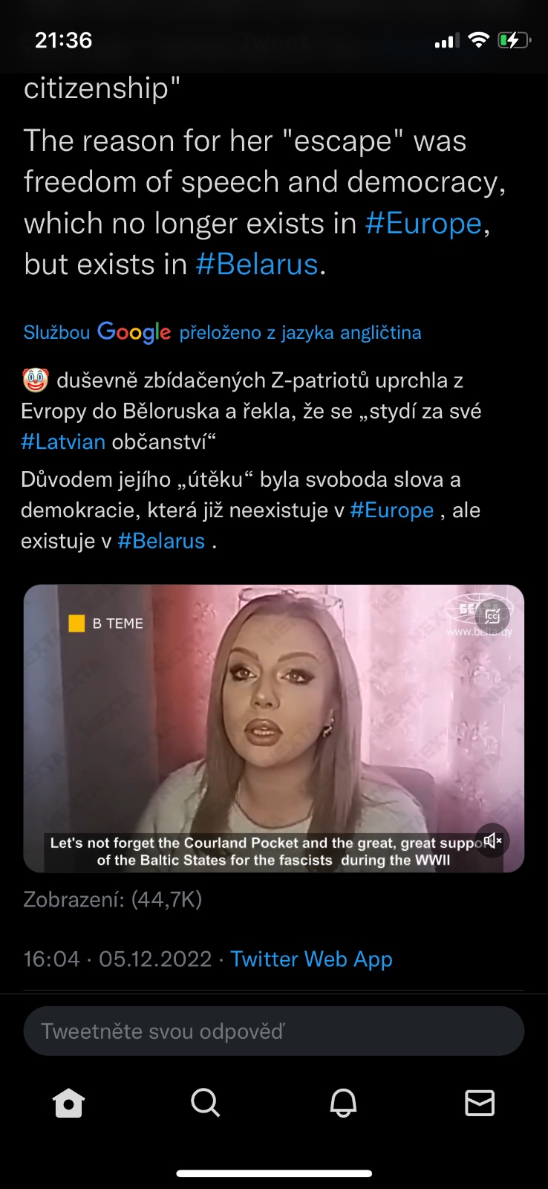Play the embedded tweet video

tap(274, 728)
